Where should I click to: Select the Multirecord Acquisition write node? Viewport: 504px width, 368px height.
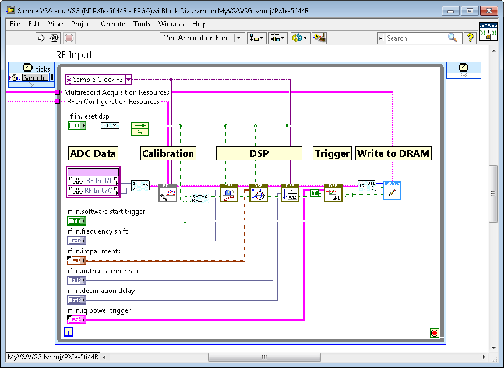tap(392, 191)
